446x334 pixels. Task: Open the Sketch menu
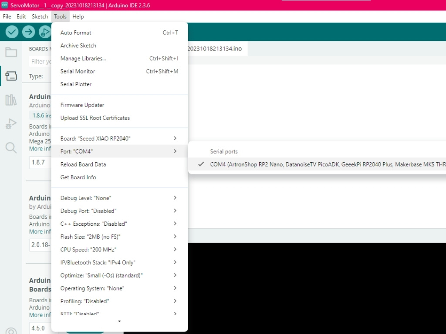tap(40, 17)
